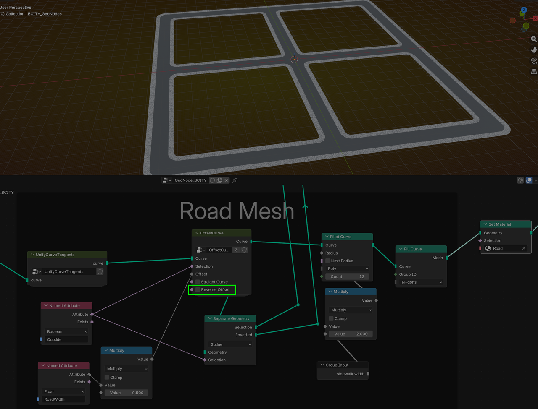The width and height of the screenshot is (538, 409).
Task: Pin the node tree with the pin icon
Action: coord(235,180)
